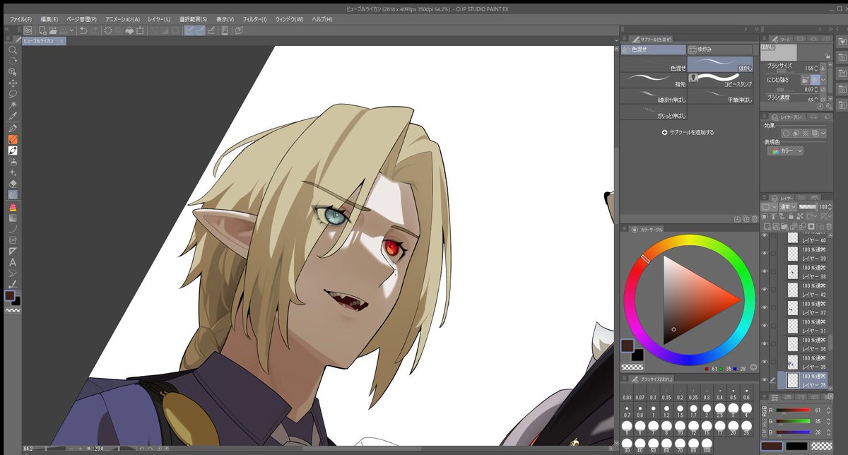Select the Lasso selection tool

[13, 93]
